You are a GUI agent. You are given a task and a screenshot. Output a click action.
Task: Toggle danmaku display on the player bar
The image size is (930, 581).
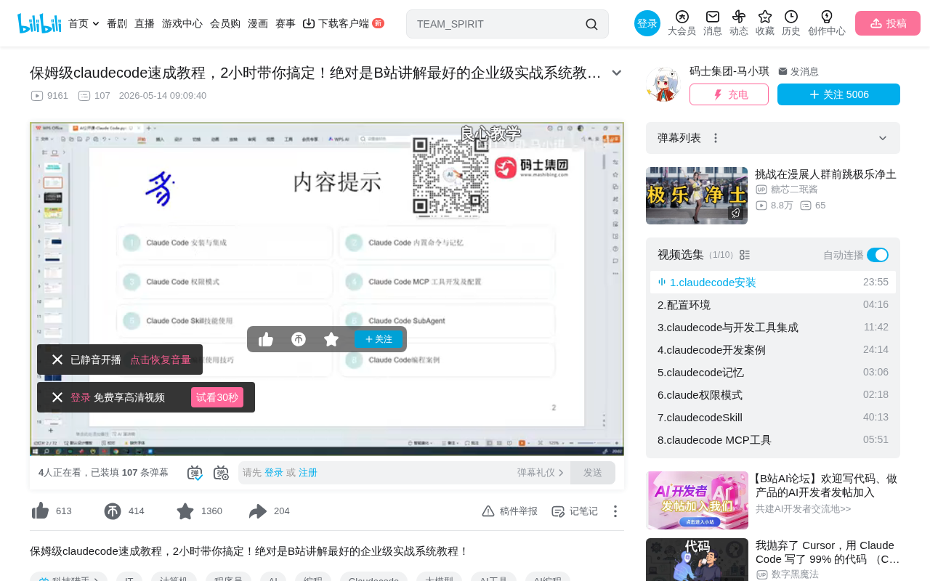tap(195, 473)
